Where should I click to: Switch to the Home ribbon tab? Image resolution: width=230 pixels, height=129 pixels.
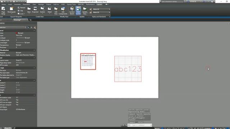[x=4, y=4]
